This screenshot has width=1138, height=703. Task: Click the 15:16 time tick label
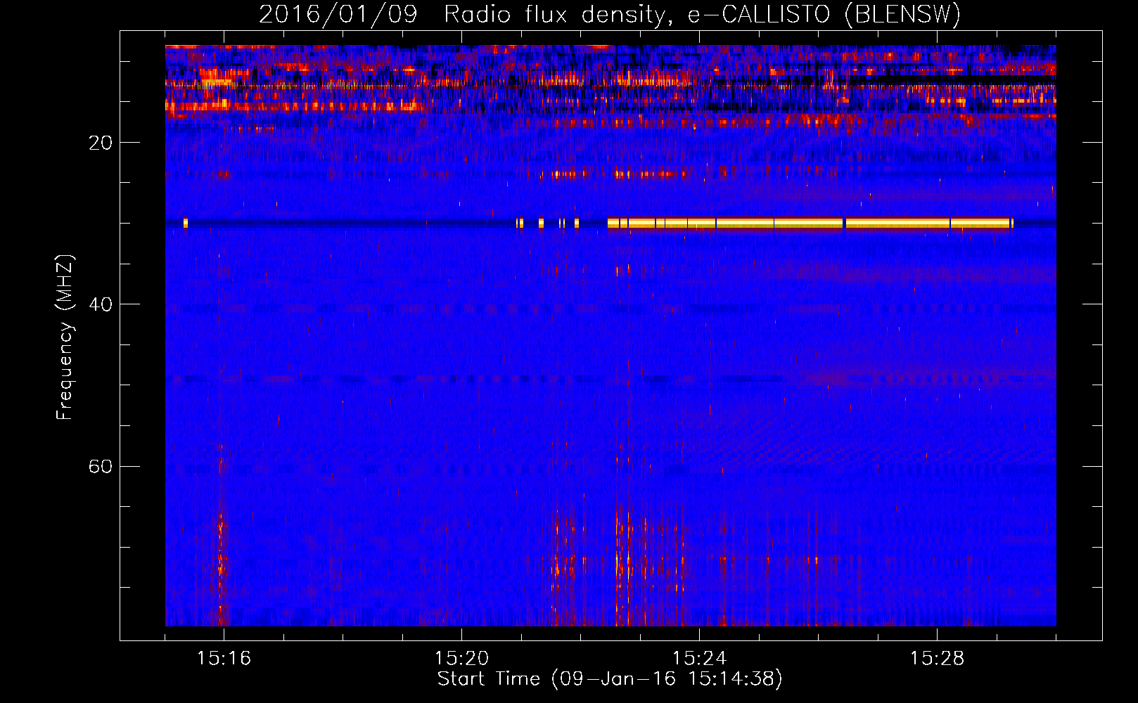point(224,658)
